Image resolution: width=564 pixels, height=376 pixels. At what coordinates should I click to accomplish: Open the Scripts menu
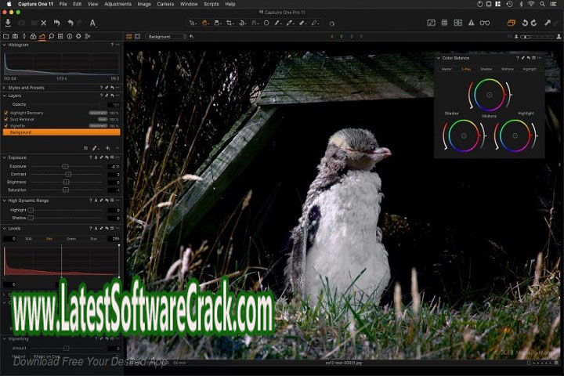click(211, 4)
